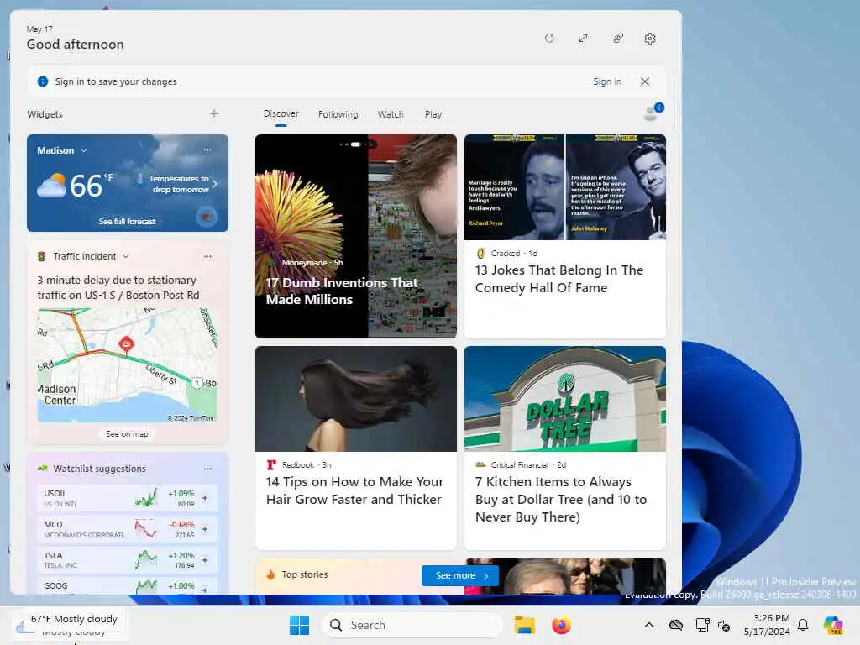This screenshot has height=645, width=860.
Task: Click the Critical Financial source label
Action: (x=519, y=464)
